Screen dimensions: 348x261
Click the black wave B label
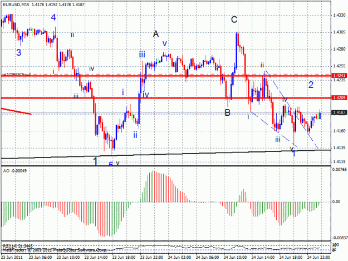tap(228, 112)
